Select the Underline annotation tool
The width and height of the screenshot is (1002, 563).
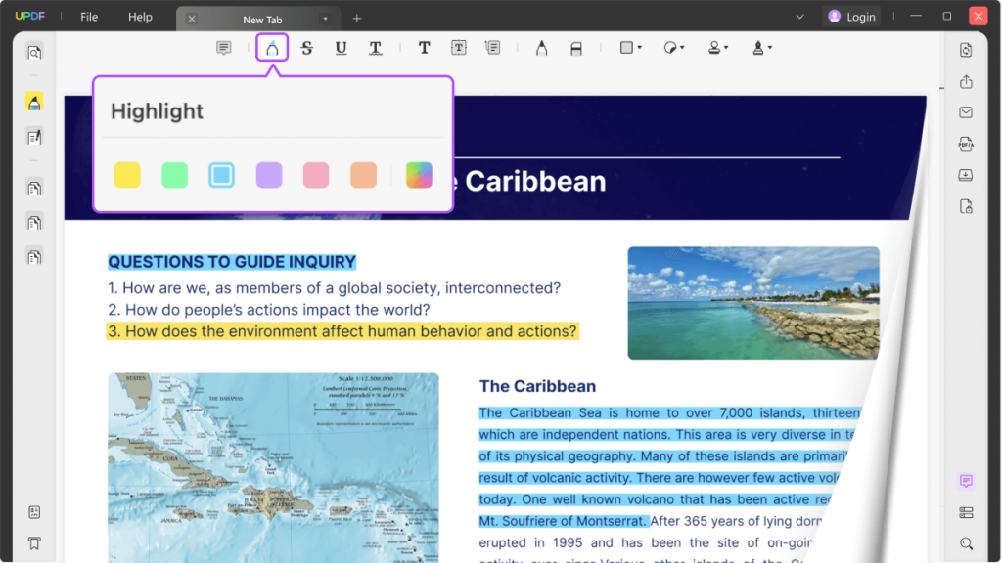click(341, 47)
